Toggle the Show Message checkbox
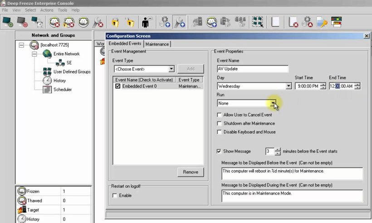The image size is (372, 223). pyautogui.click(x=219, y=151)
